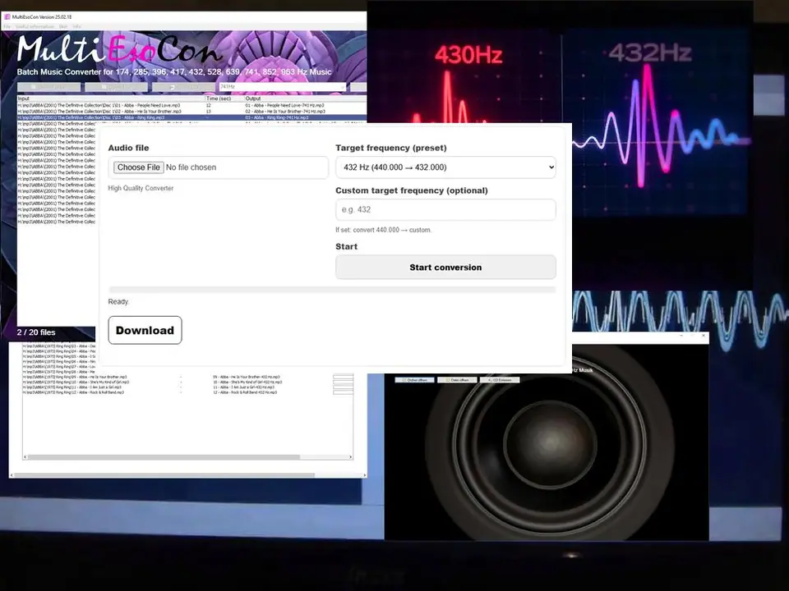The height and width of the screenshot is (591, 789).
Task: Open the Target frequency preset dropdown
Action: (x=445, y=167)
